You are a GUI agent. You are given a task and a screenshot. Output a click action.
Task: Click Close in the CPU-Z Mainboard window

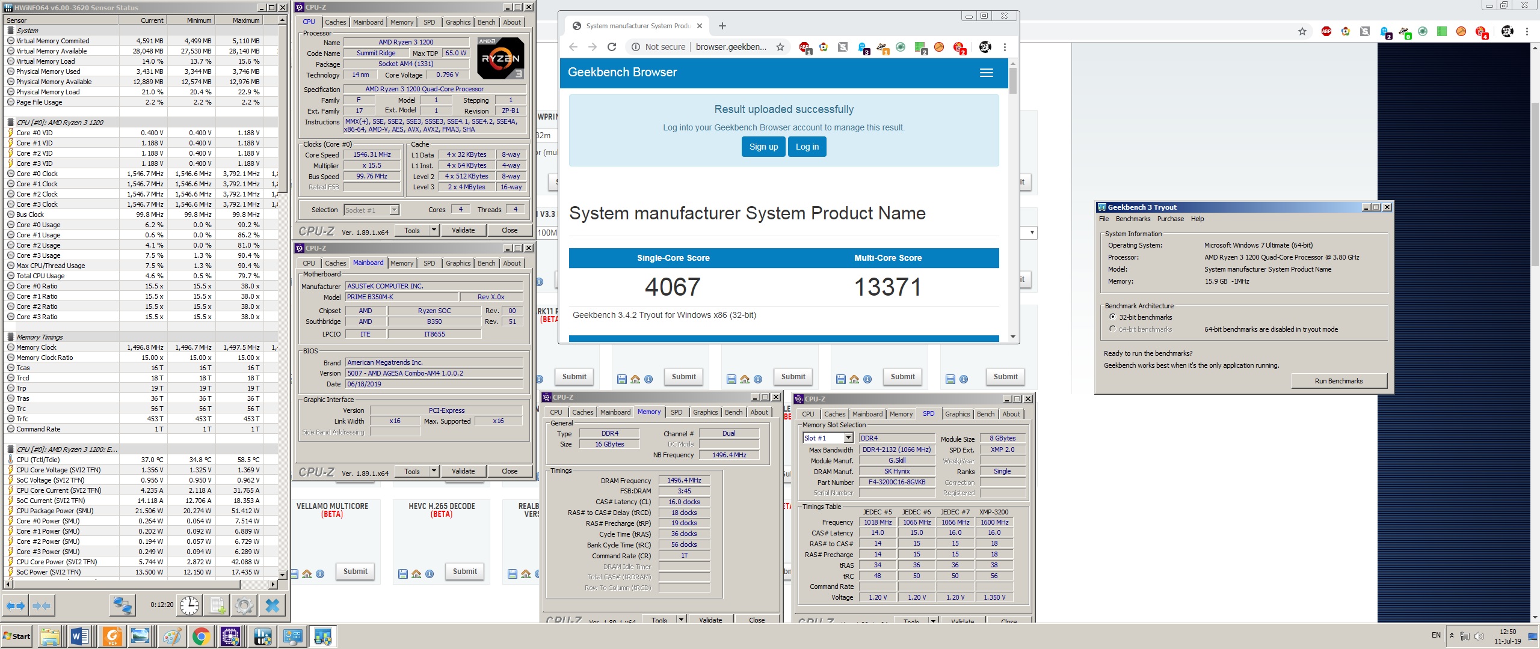click(510, 471)
